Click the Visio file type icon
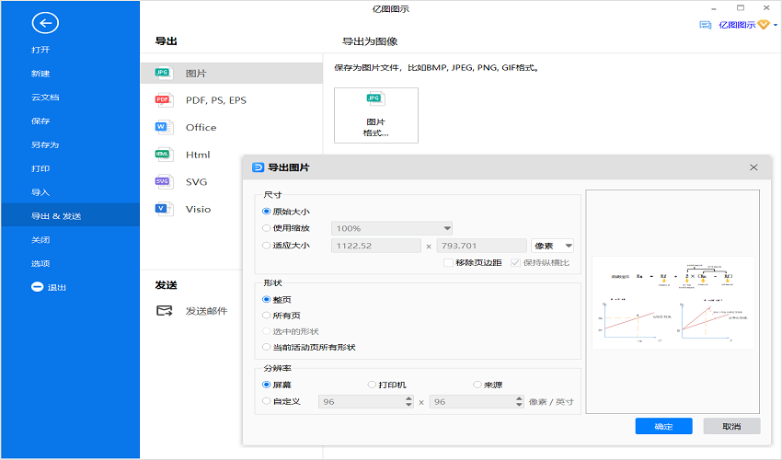Viewport: 782px width, 460px height. [x=163, y=209]
